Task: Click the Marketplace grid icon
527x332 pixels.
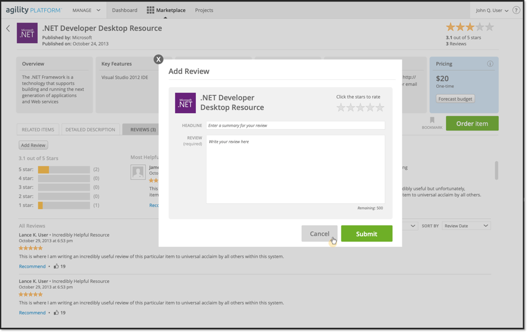Action: [x=150, y=10]
